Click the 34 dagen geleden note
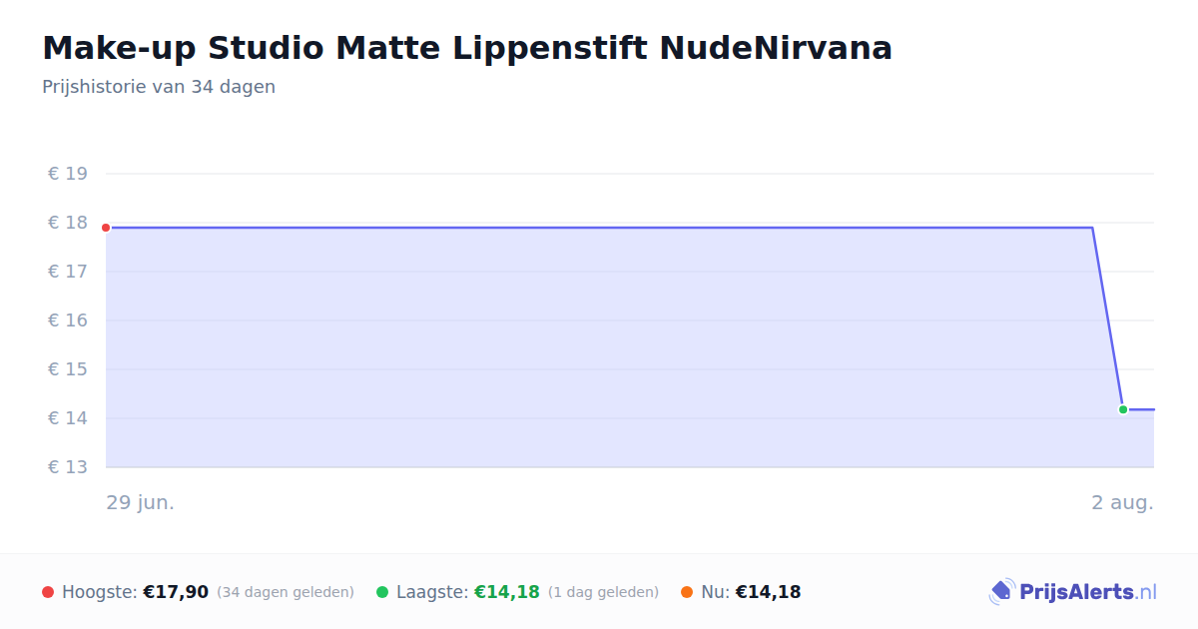 click(x=286, y=592)
